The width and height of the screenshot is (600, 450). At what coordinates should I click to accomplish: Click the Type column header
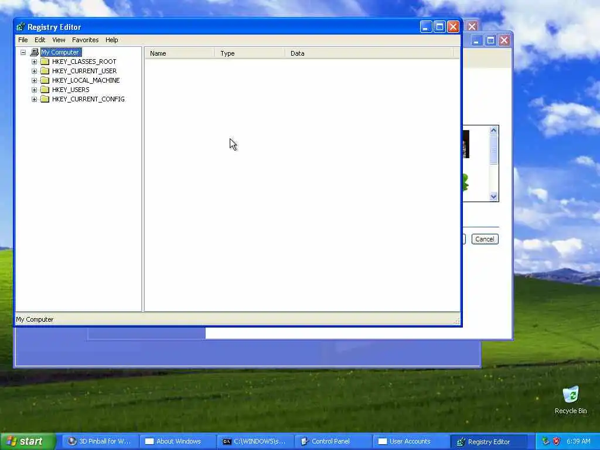(250, 53)
